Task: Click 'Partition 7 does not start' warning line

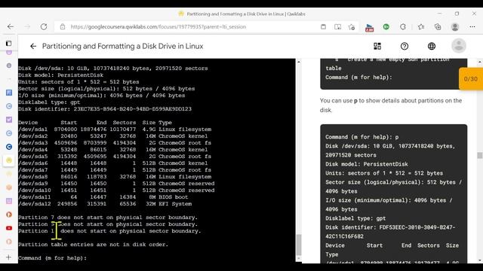Action: click(108, 218)
